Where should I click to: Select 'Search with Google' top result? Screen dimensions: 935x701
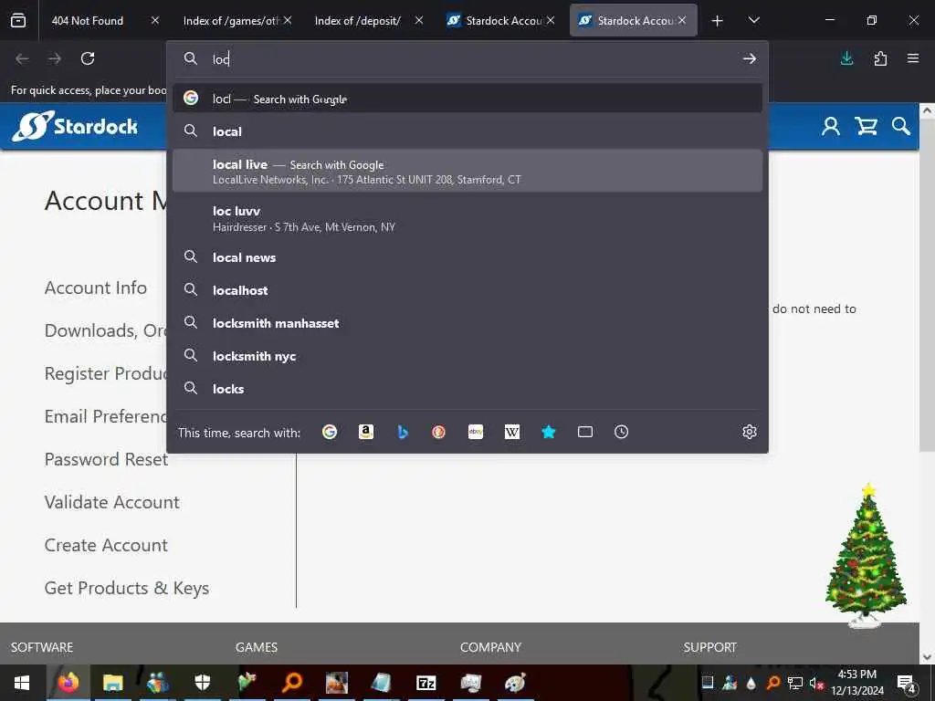coord(467,99)
